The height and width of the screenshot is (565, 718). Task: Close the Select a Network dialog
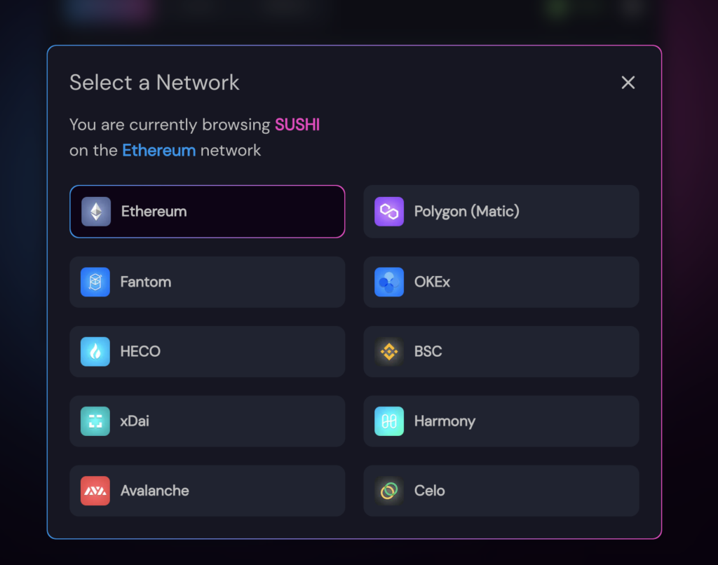pyautogui.click(x=628, y=83)
